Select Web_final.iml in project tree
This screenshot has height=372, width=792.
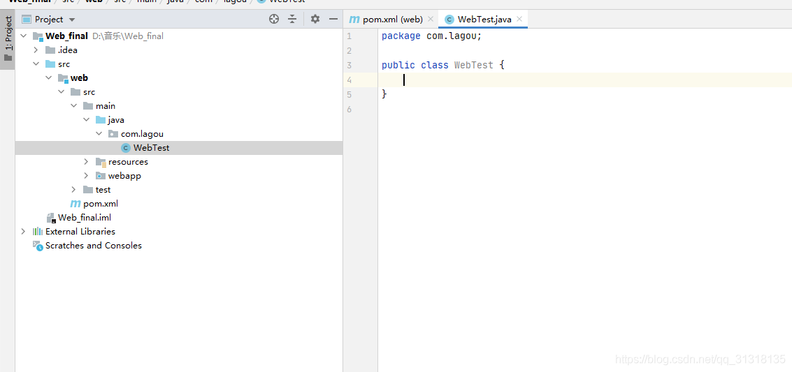(x=84, y=218)
